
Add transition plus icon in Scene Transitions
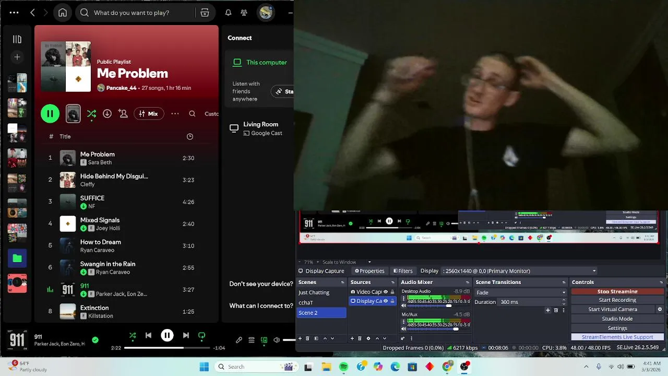[547, 310]
